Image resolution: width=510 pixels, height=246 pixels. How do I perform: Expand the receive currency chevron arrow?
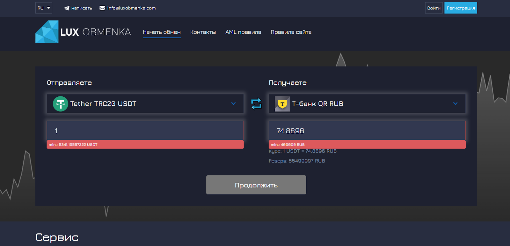[x=455, y=103]
